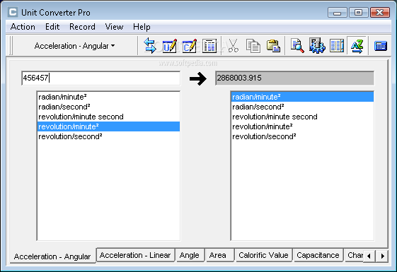Open the Action menu
The image size is (397, 272).
[x=23, y=27]
